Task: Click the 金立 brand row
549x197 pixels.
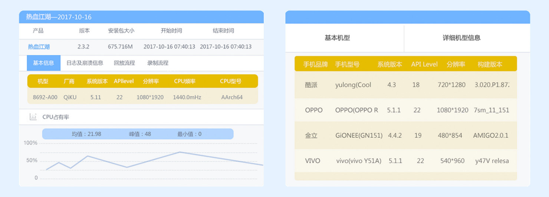Action: pos(405,135)
